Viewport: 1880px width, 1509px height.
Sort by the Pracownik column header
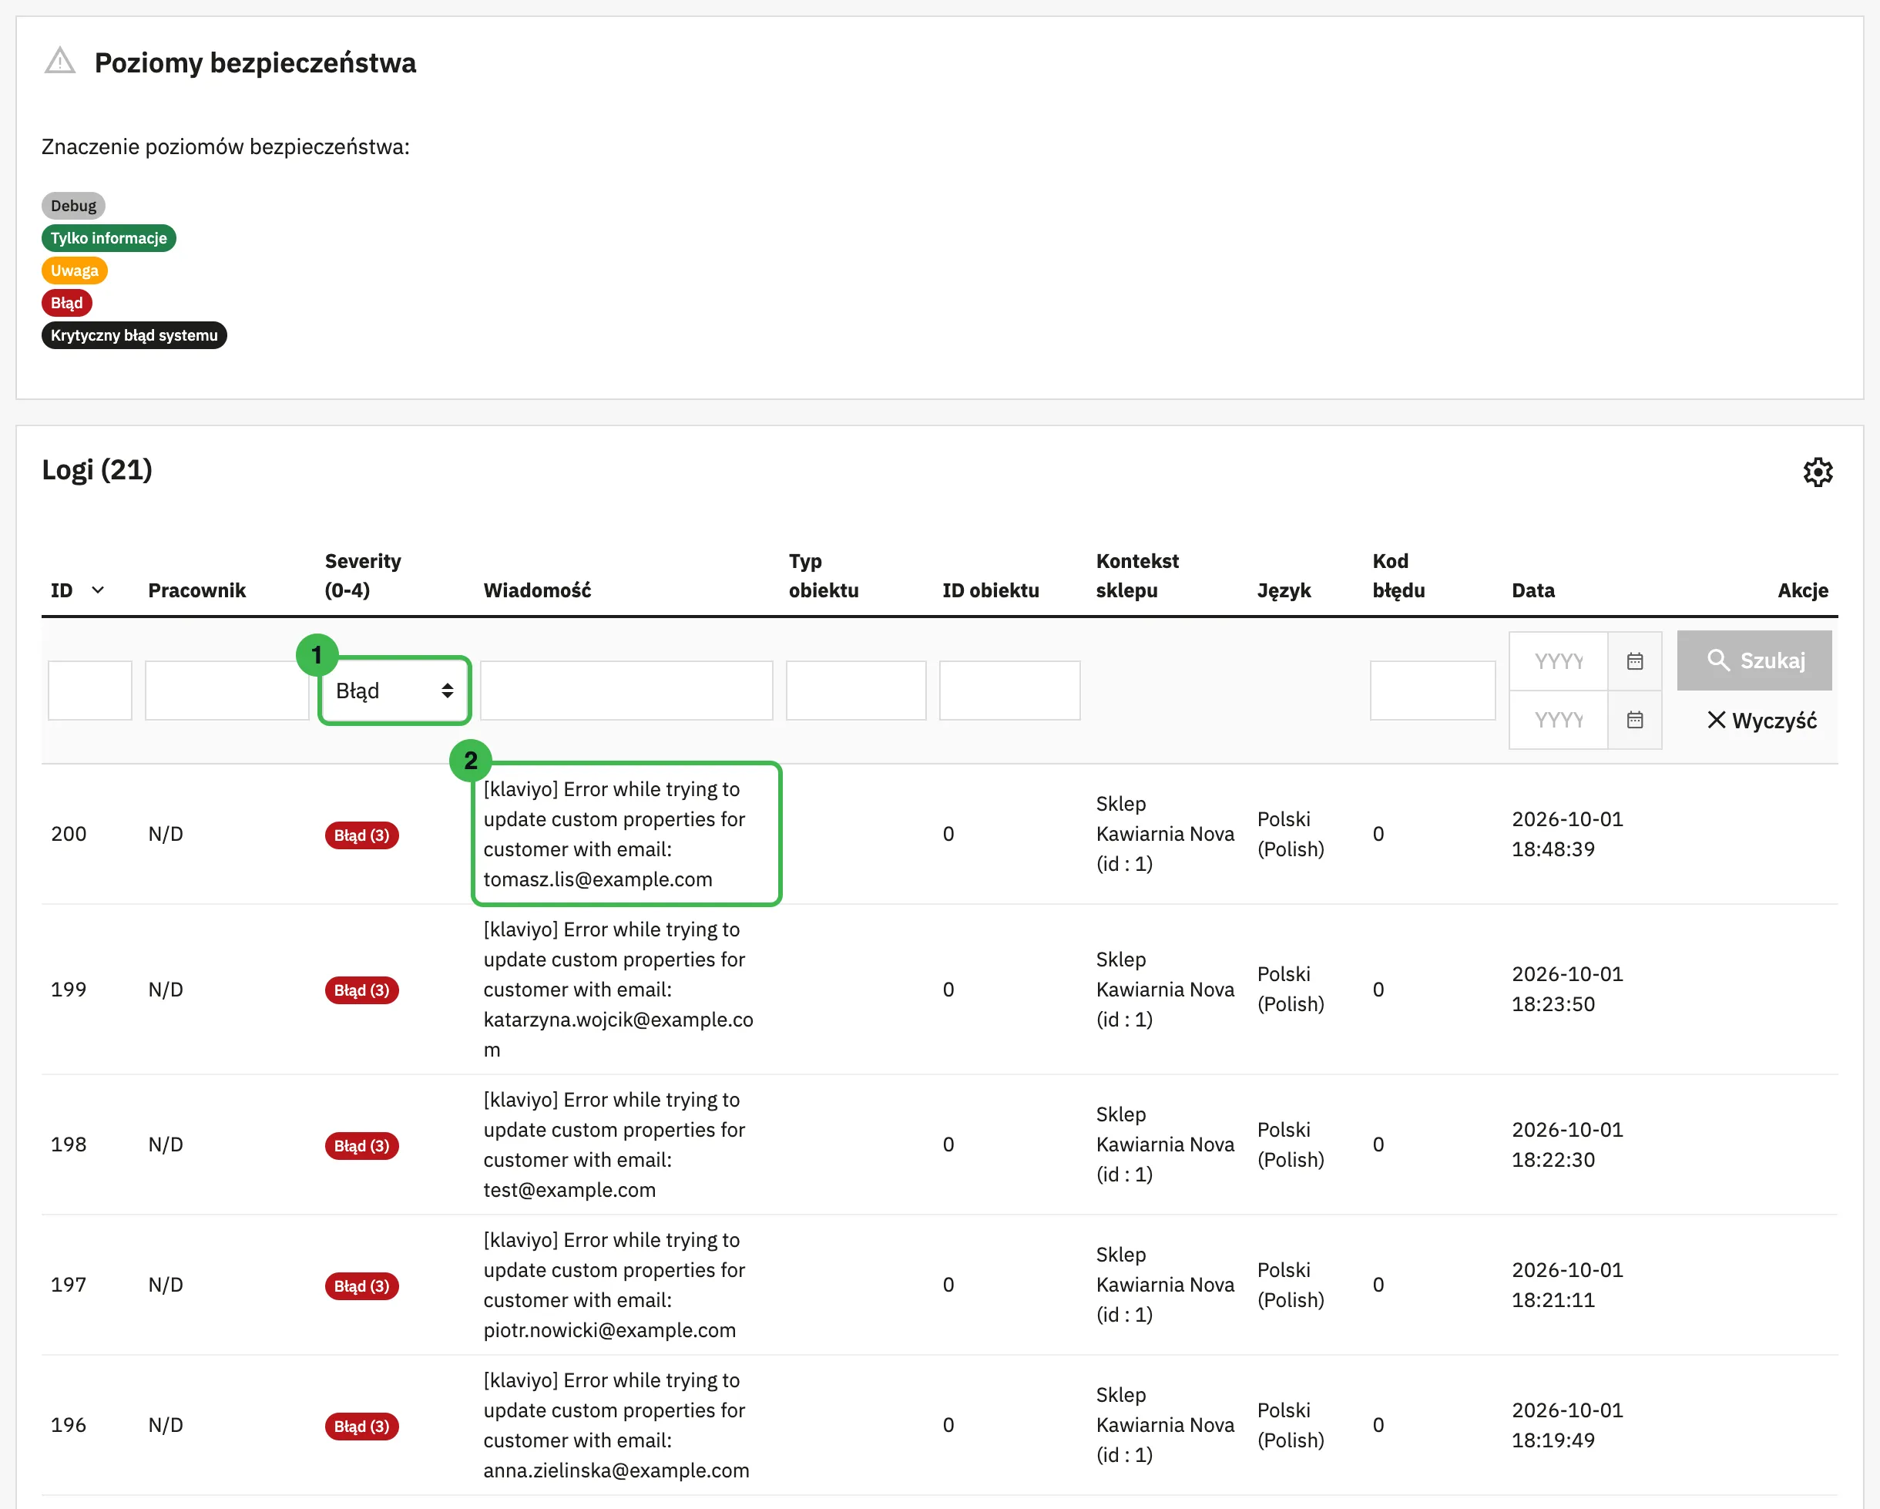coord(197,590)
